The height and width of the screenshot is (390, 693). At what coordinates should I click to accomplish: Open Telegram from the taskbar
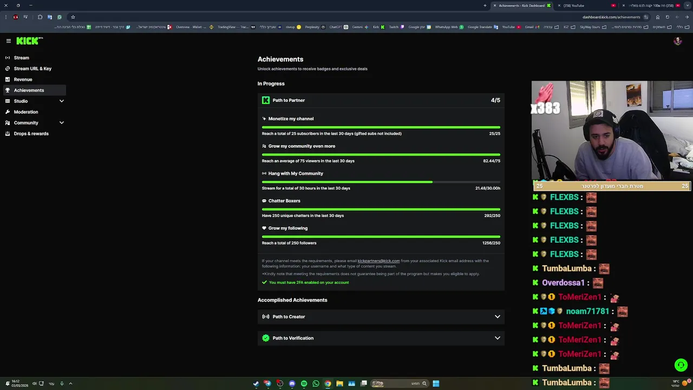(268, 383)
